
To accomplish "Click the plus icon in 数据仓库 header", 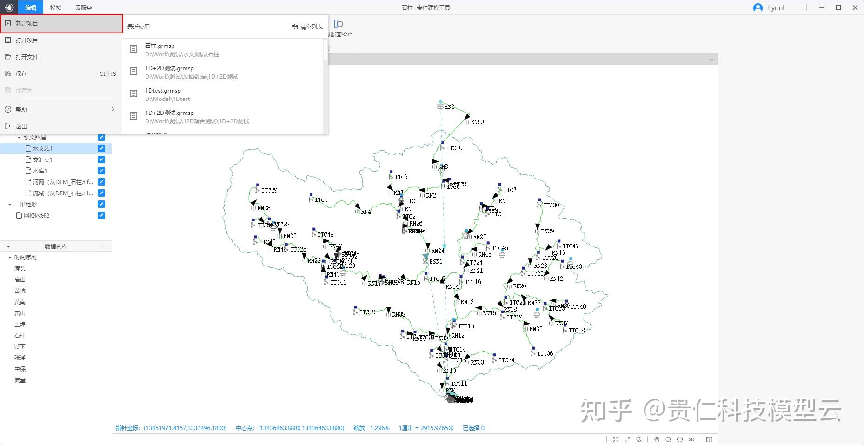I will click(x=104, y=246).
